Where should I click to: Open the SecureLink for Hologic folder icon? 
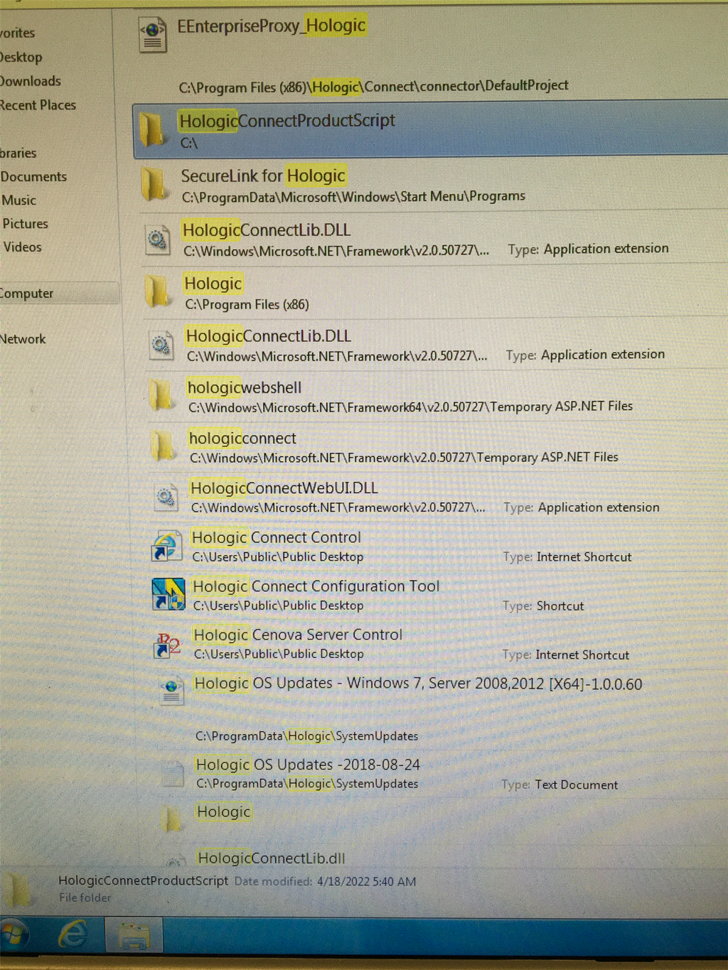tap(154, 184)
